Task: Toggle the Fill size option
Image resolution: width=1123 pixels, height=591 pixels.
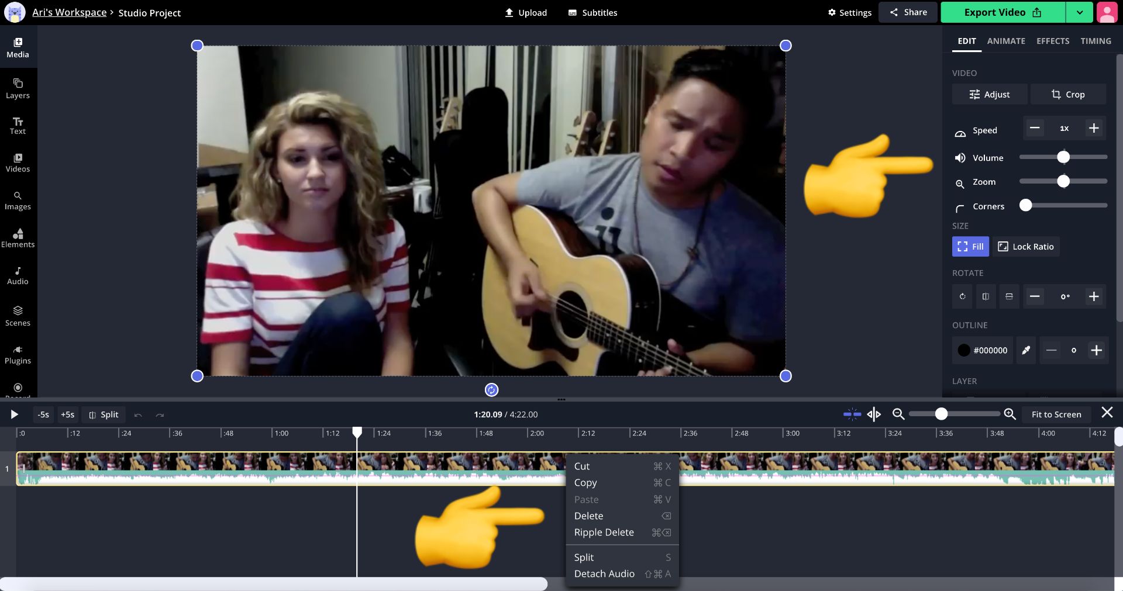Action: (x=970, y=247)
